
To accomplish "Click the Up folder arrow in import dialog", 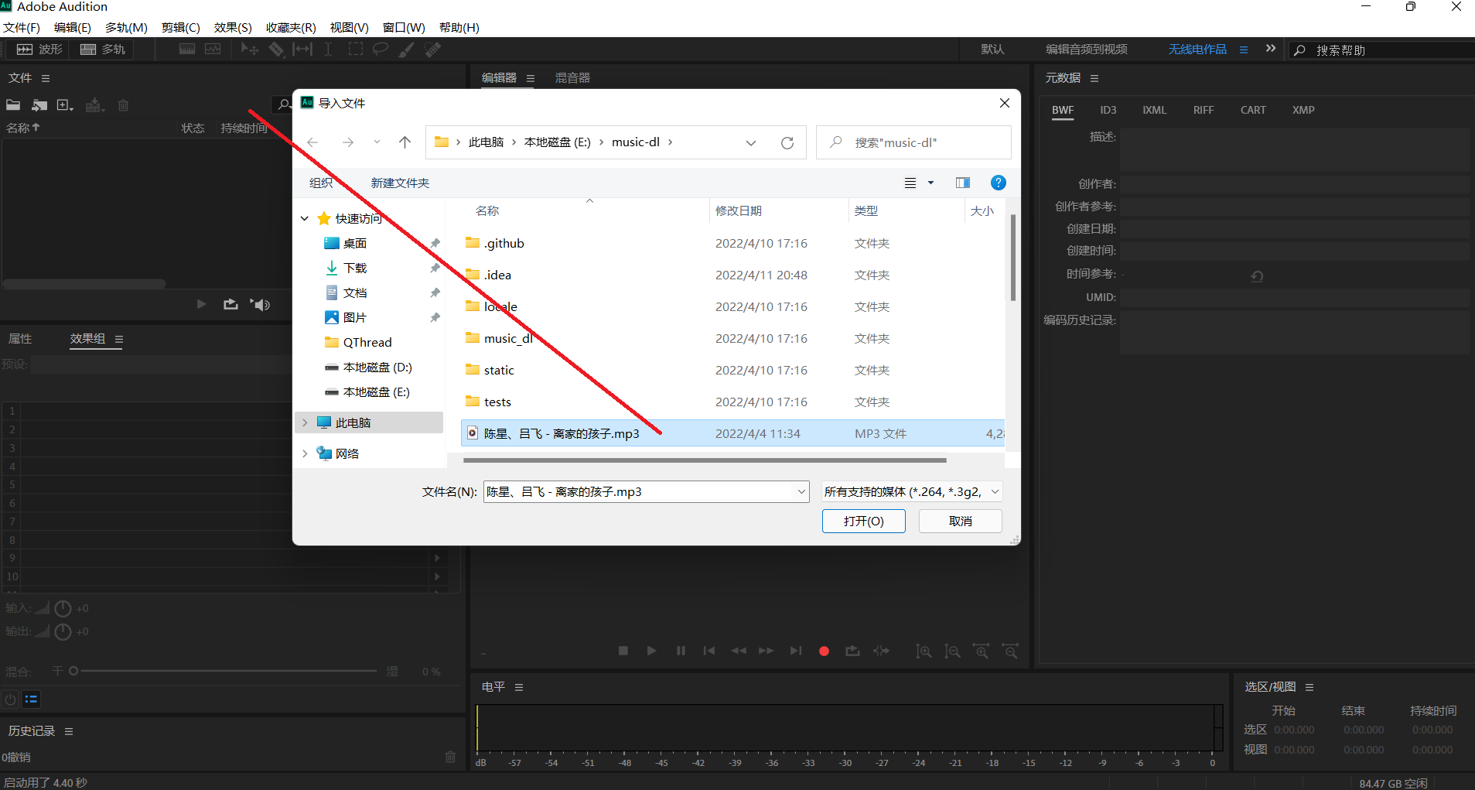I will [405, 142].
